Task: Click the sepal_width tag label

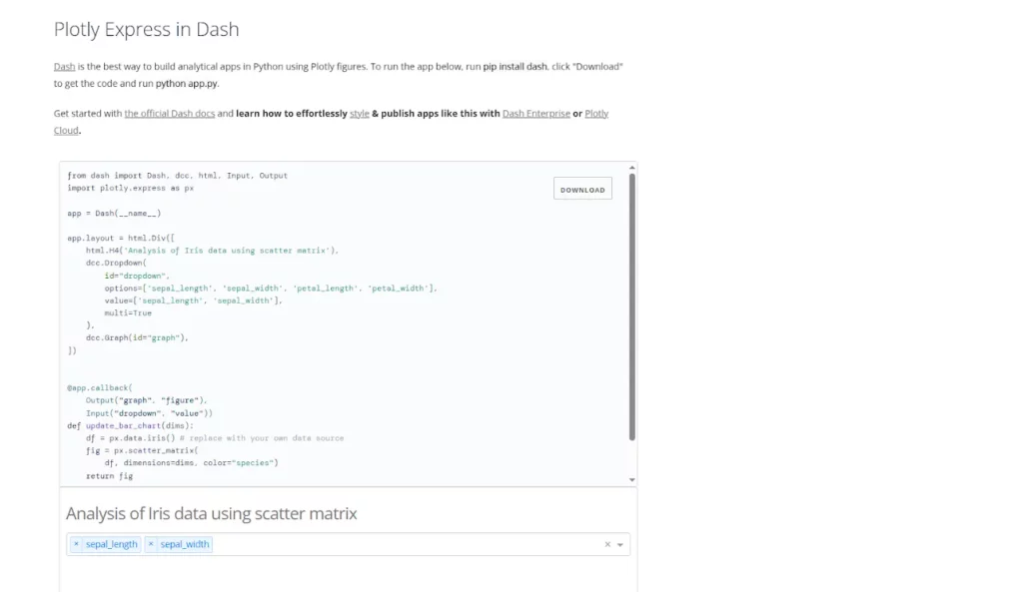Action: pos(185,544)
